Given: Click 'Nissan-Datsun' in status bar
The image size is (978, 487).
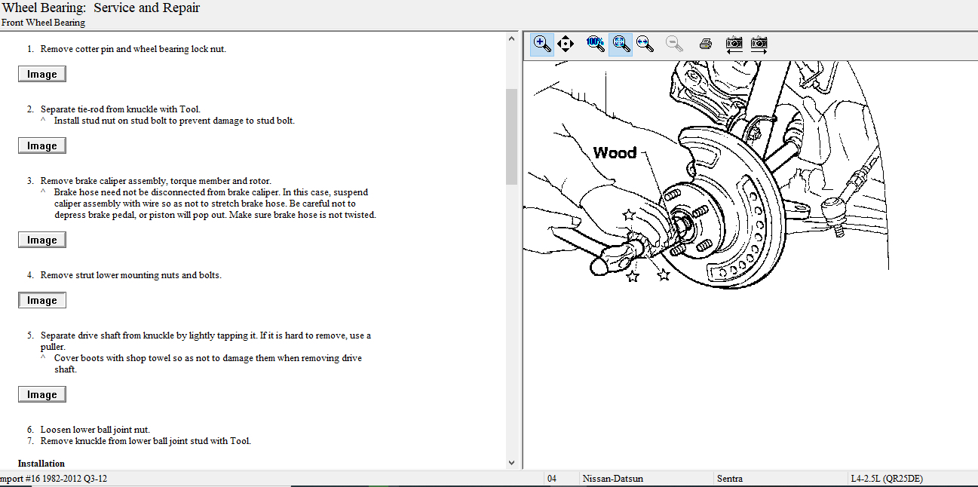Looking at the screenshot, I should click(x=613, y=479).
